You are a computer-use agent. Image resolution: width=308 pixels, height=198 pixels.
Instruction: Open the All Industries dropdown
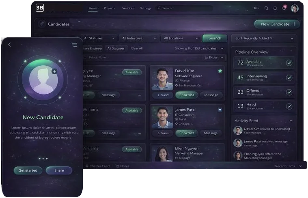(139, 38)
